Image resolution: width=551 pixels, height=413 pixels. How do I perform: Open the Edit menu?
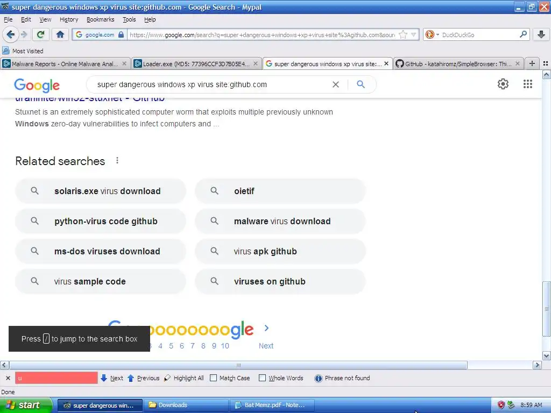26,19
